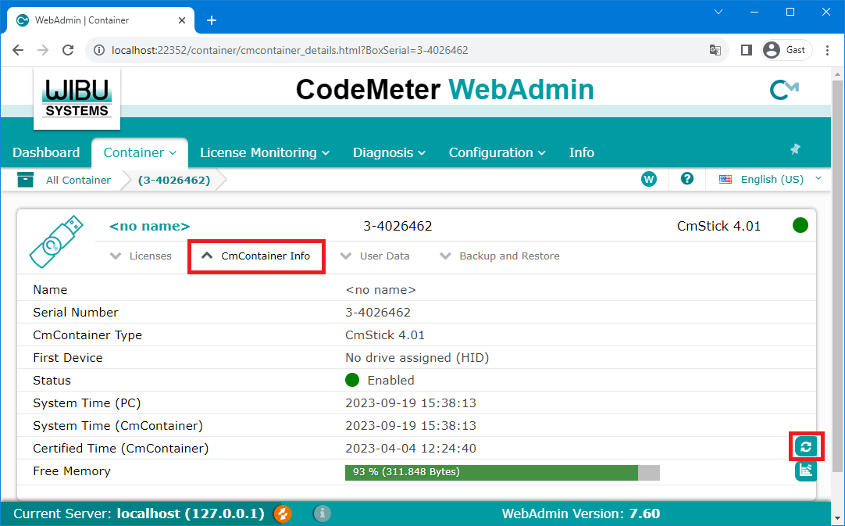
Task: Open the Free Memory chart icon
Action: point(805,471)
